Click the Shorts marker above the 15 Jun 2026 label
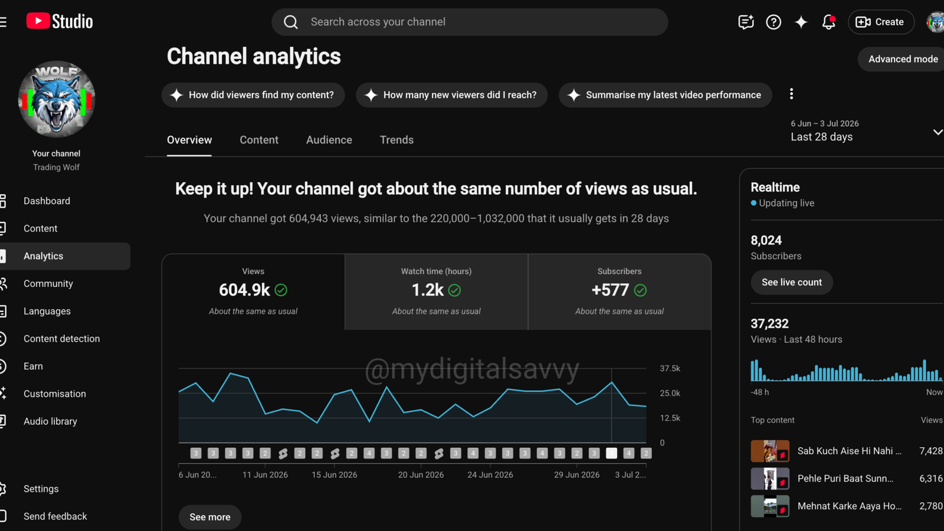944x531 pixels. 335,453
